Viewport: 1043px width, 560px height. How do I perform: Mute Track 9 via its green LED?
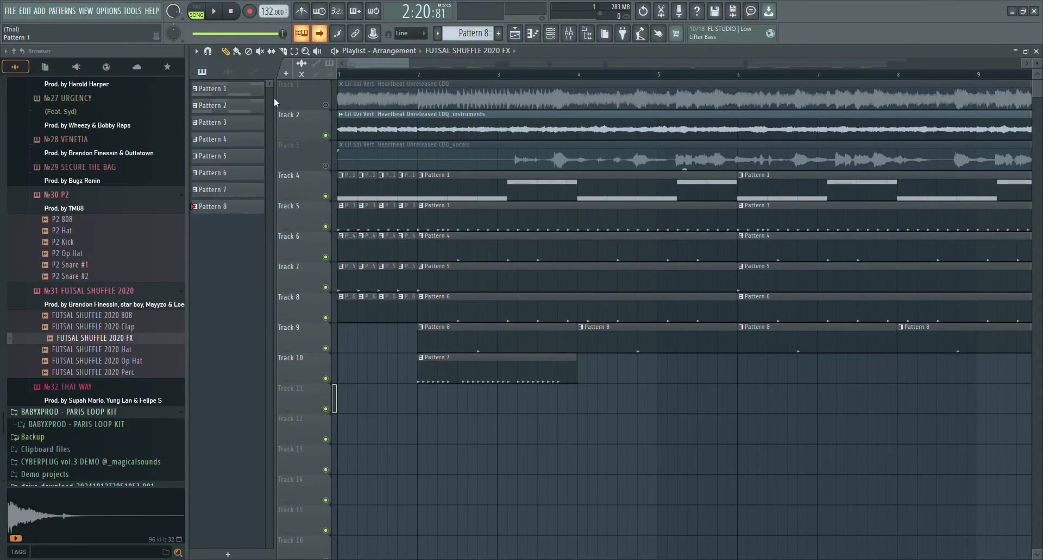tap(325, 348)
